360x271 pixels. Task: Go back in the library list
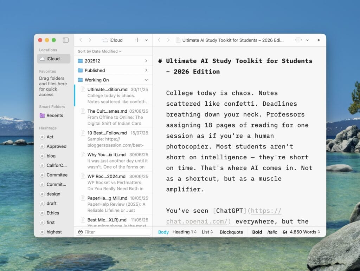pos(81,40)
